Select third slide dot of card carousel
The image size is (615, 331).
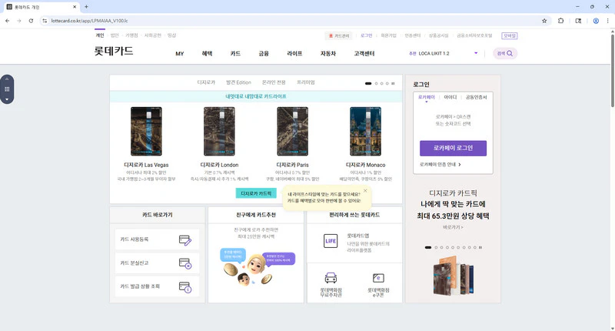coord(381,83)
